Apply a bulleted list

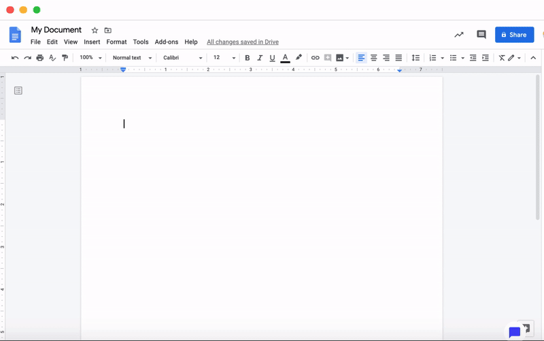click(453, 58)
